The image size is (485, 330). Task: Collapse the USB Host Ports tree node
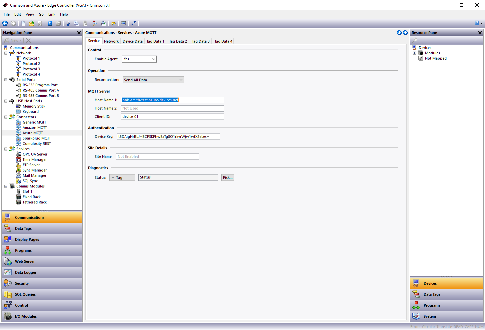pyautogui.click(x=6, y=101)
